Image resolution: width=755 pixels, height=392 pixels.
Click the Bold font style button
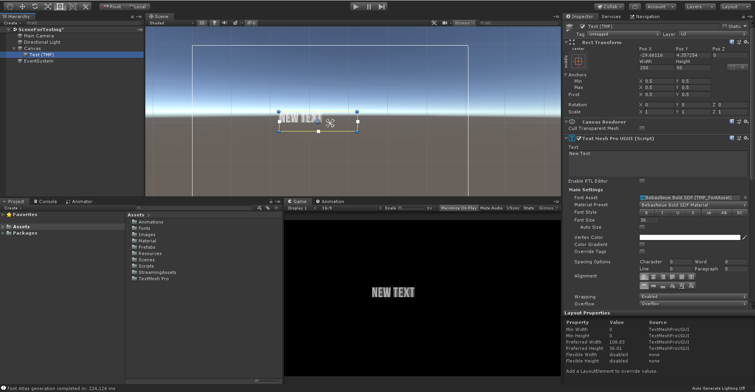(646, 213)
